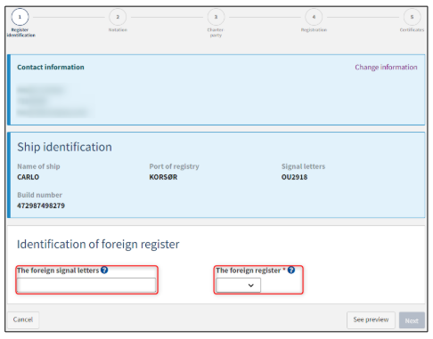The width and height of the screenshot is (433, 339).
Task: Open help icon for foreign signal letters
Action: pos(104,270)
